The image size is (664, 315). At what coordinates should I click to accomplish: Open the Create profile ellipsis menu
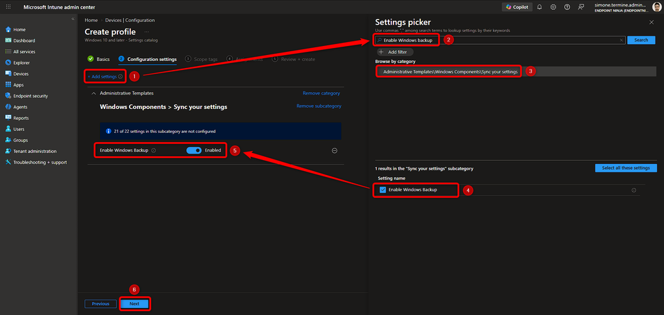[x=147, y=32]
